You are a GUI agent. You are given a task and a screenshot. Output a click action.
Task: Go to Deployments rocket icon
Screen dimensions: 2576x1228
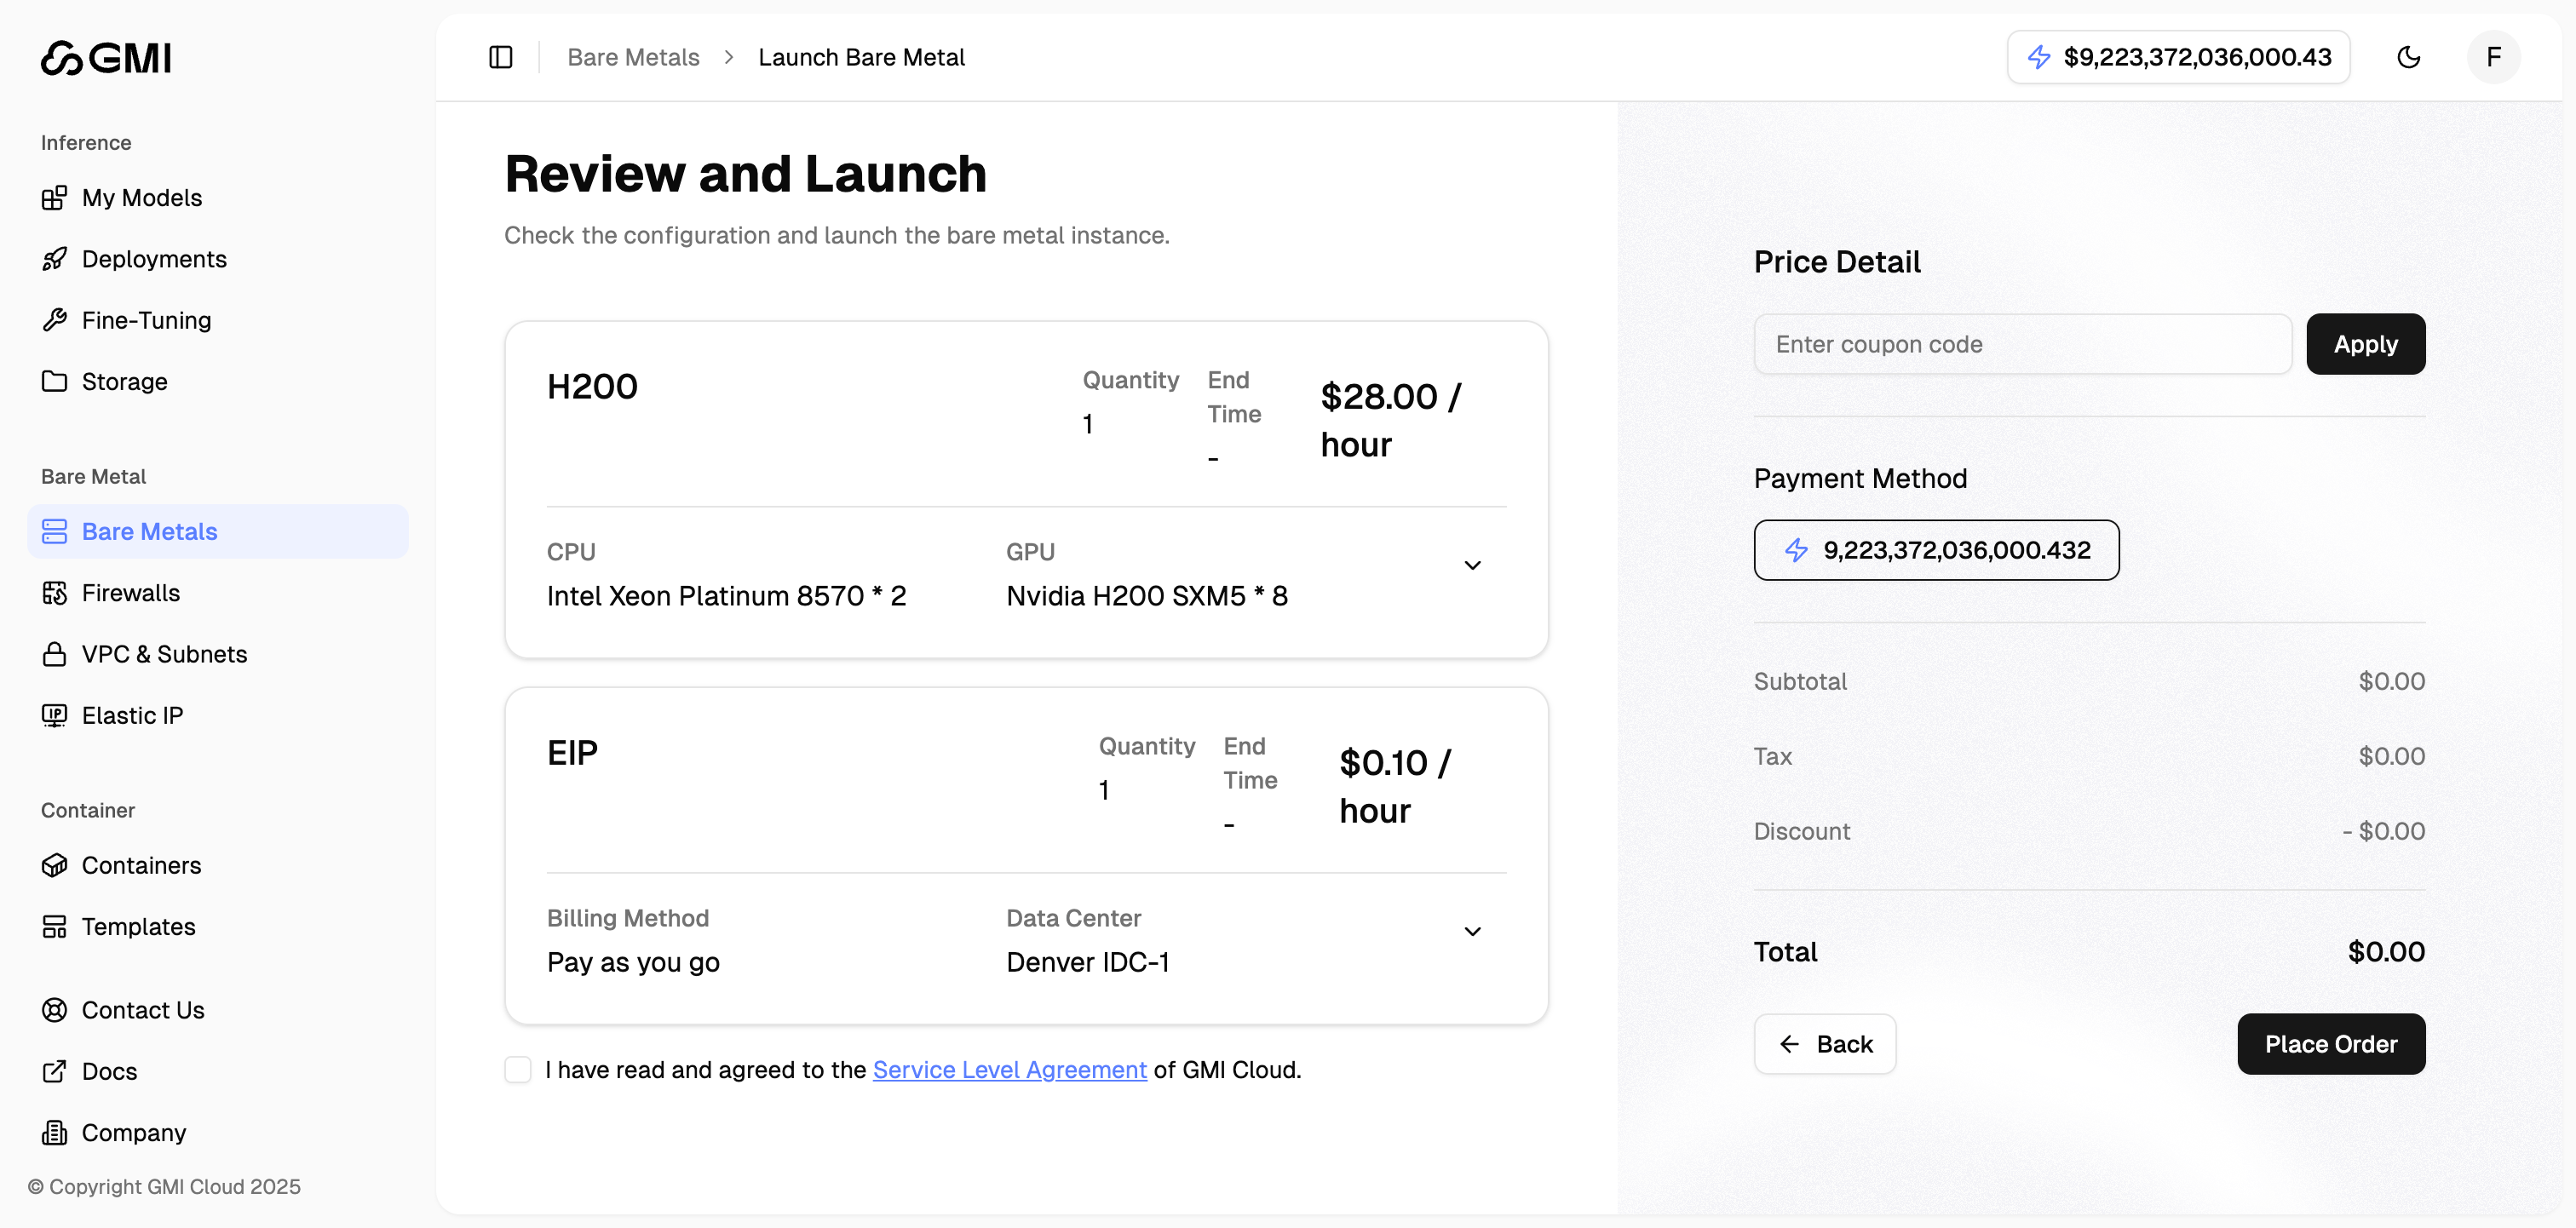pyautogui.click(x=55, y=259)
